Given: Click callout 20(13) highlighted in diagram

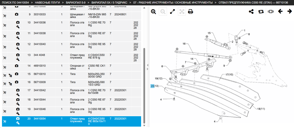Looking at the screenshot, I should (155, 86).
